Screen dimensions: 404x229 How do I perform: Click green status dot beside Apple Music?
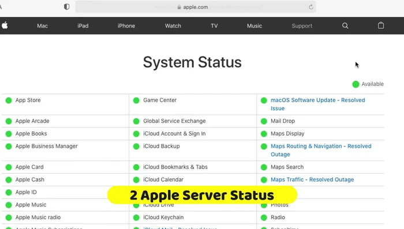coord(9,205)
